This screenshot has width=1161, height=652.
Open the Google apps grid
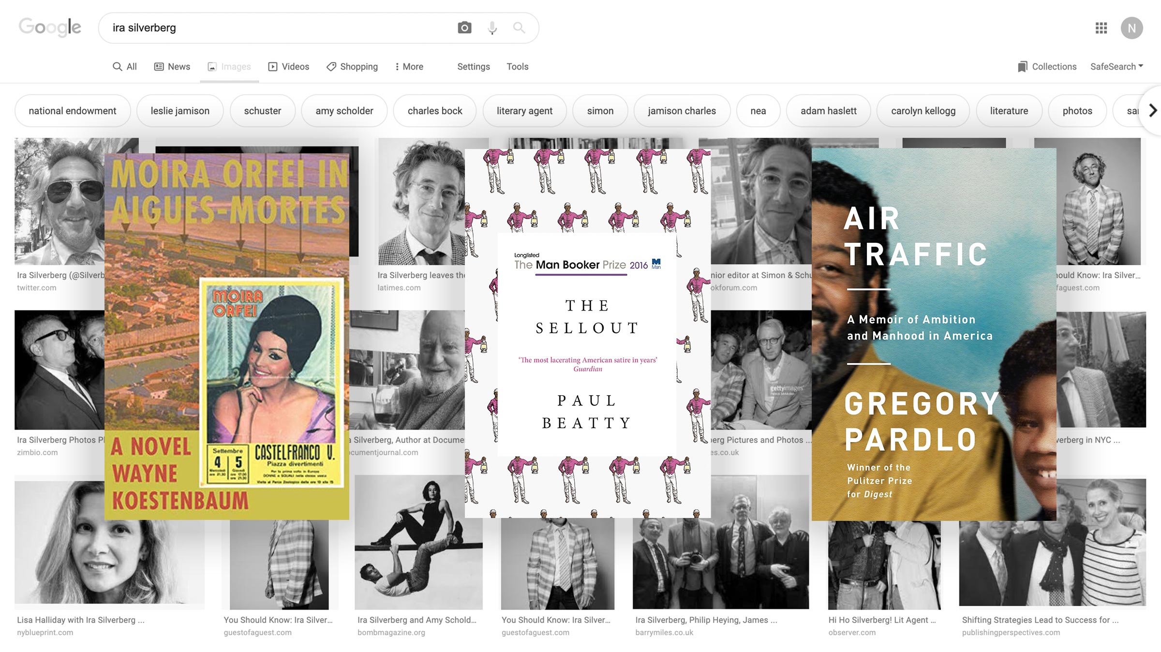click(x=1101, y=28)
